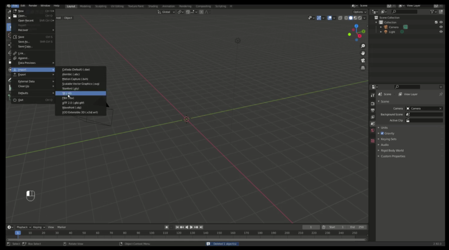Image resolution: width=449 pixels, height=250 pixels.
Task: Collapse the Collection tree in outliner
Action: coord(376,22)
